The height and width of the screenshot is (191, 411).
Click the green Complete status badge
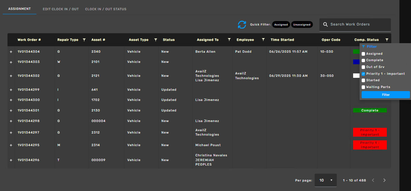(x=370, y=110)
